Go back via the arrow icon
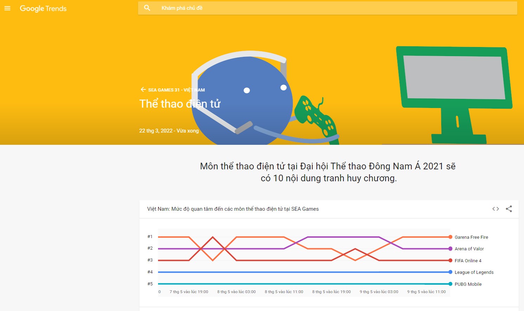This screenshot has height=311, width=524. (143, 89)
